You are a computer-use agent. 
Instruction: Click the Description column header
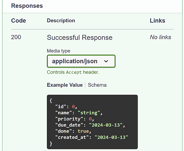pyautogui.click(x=61, y=21)
